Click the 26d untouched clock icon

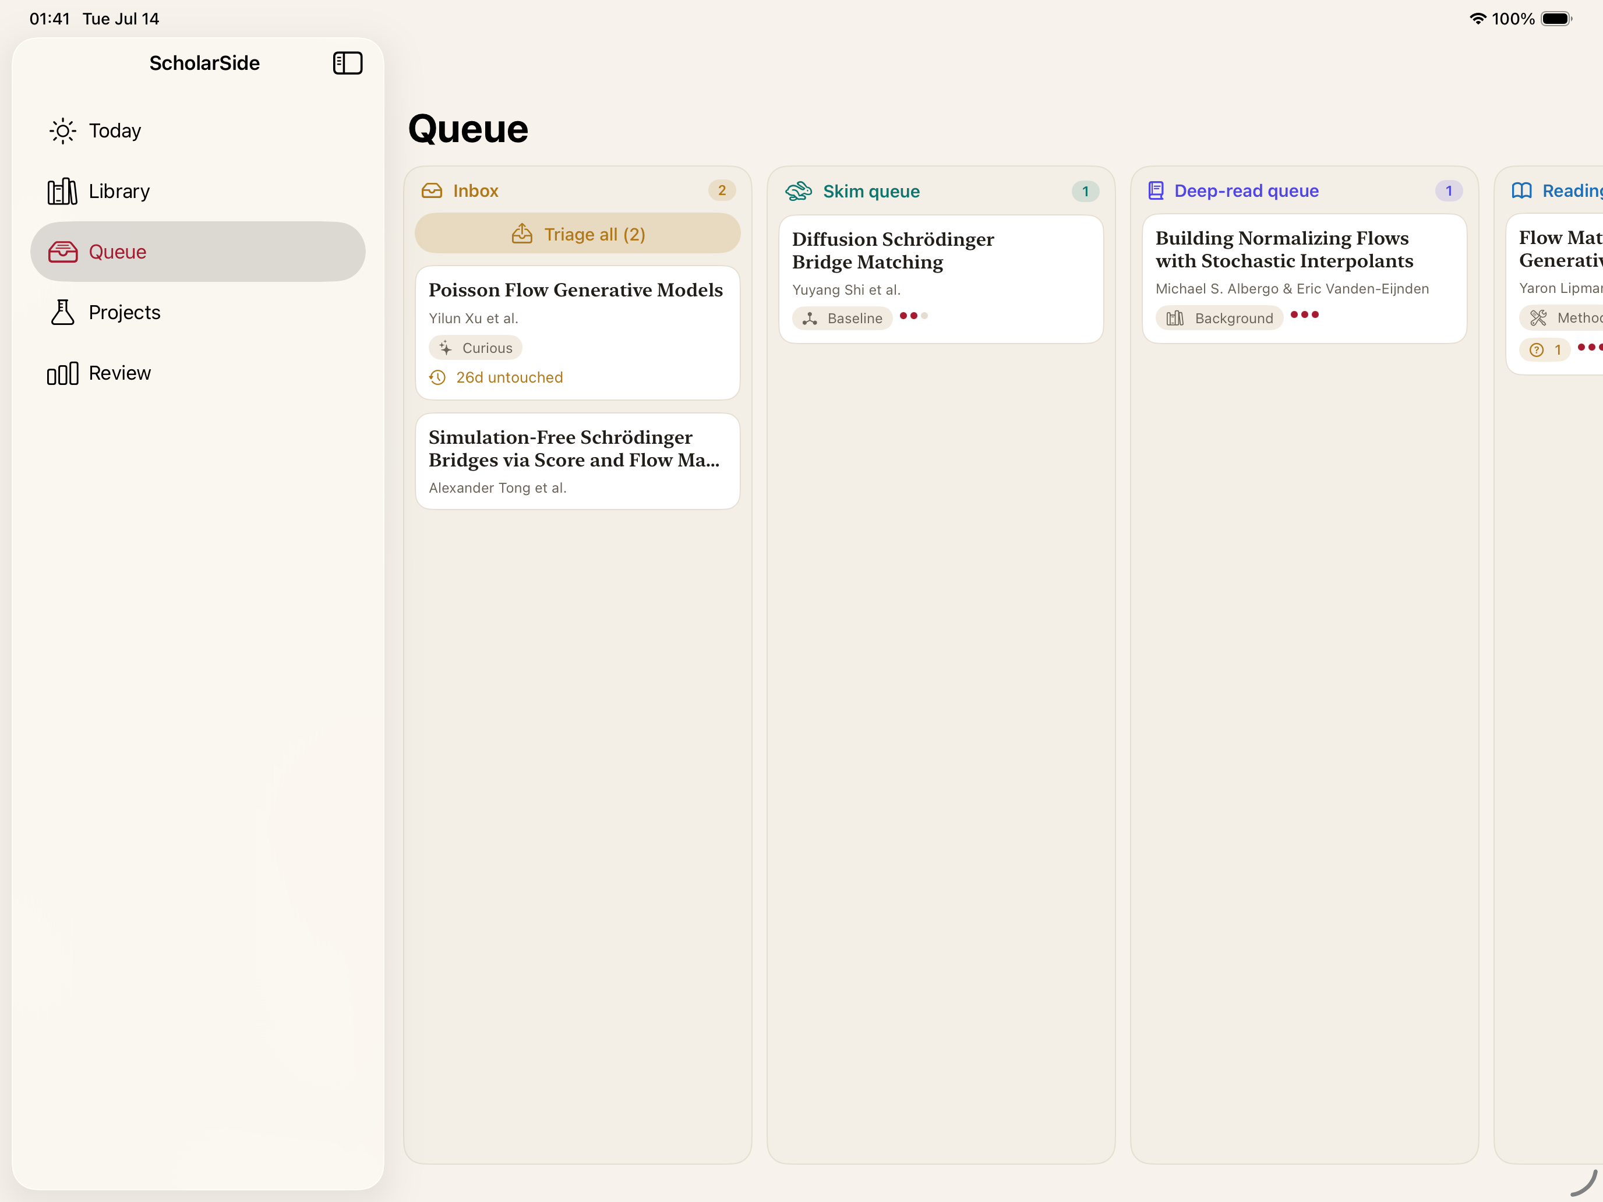click(437, 377)
